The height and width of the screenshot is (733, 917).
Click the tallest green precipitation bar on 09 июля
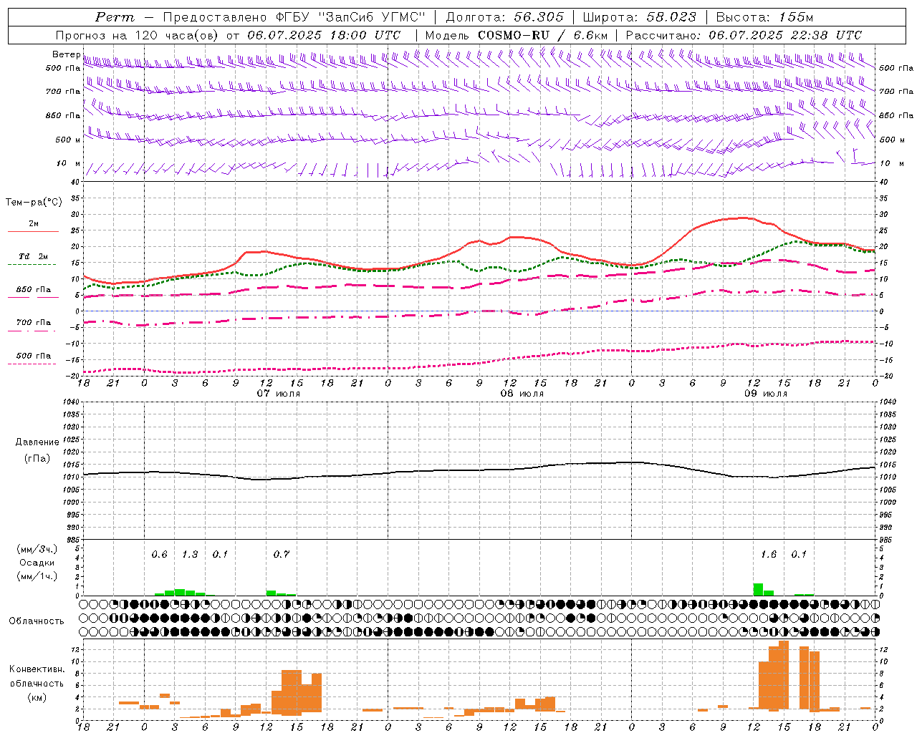coord(758,589)
